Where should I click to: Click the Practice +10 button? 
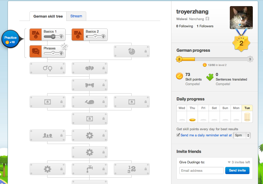tap(10, 39)
